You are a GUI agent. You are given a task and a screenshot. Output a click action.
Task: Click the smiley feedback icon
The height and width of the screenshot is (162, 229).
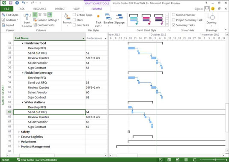tap(213, 9)
